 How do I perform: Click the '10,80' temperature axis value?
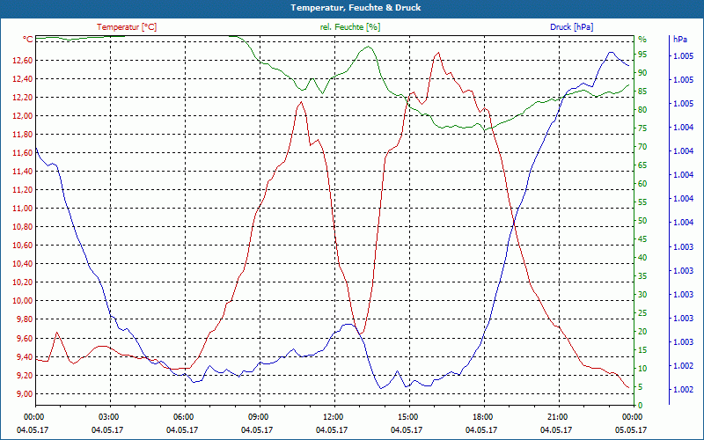click(x=21, y=227)
